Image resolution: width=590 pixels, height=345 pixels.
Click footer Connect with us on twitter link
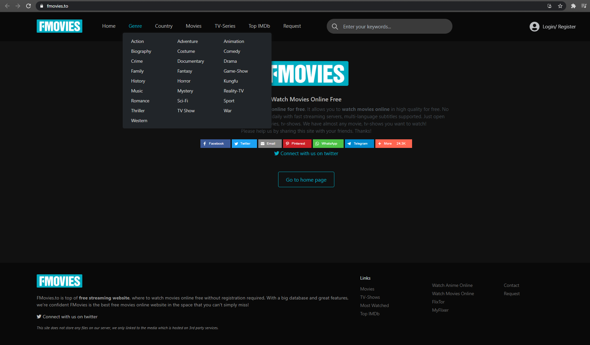tap(67, 317)
